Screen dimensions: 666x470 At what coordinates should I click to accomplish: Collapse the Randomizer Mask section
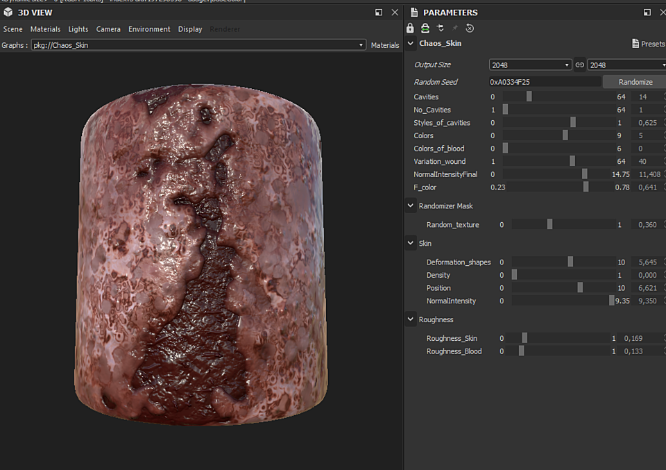click(411, 206)
